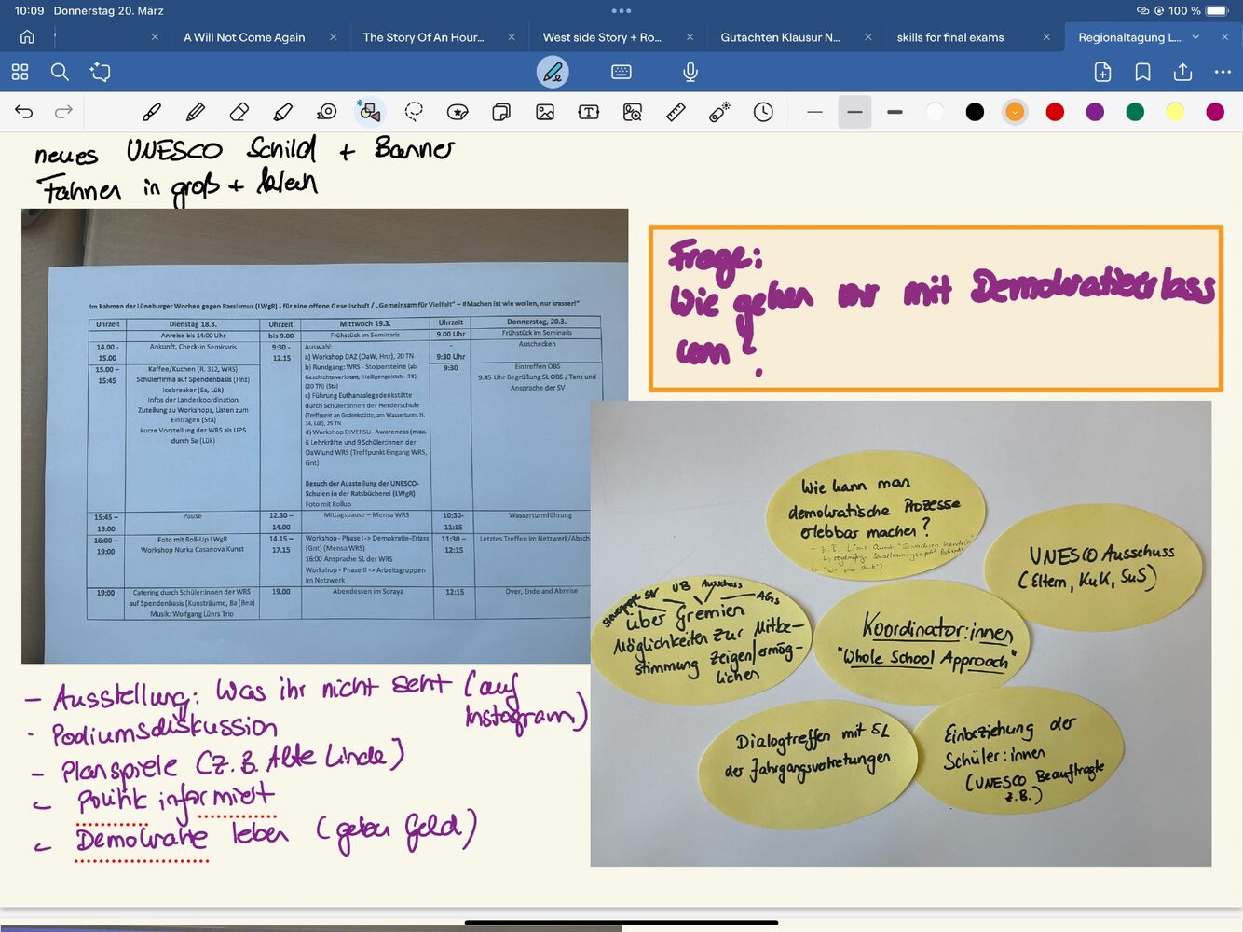The width and height of the screenshot is (1243, 932).
Task: Open the iPad multitasking dots menu
Action: tap(621, 11)
